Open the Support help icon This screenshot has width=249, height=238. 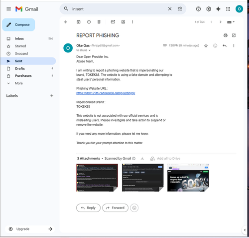tap(198, 9)
